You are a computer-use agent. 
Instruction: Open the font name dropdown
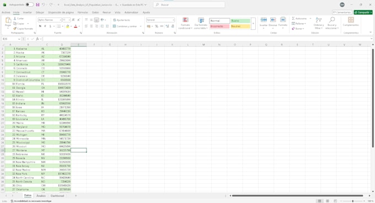(x=60, y=20)
